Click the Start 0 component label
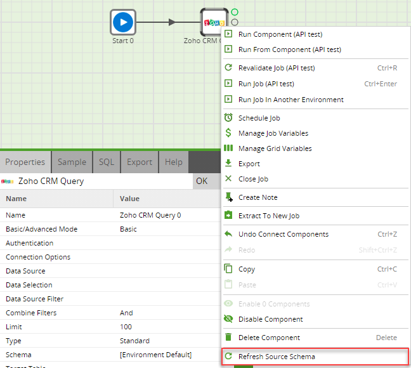This screenshot has width=411, height=368. [123, 41]
